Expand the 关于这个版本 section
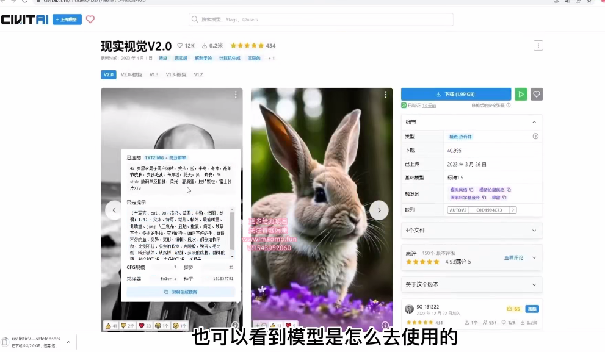This screenshot has width=605, height=352. (x=472, y=284)
